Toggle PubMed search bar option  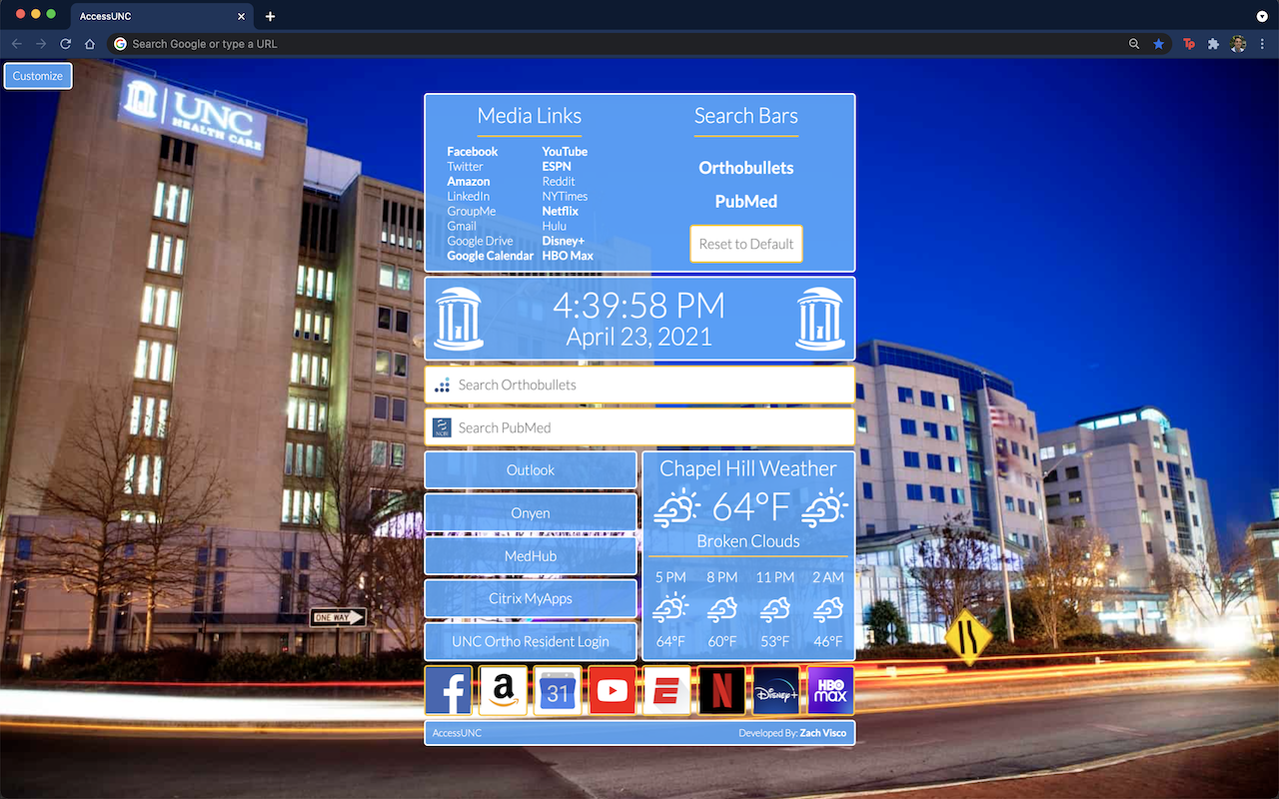coord(746,202)
